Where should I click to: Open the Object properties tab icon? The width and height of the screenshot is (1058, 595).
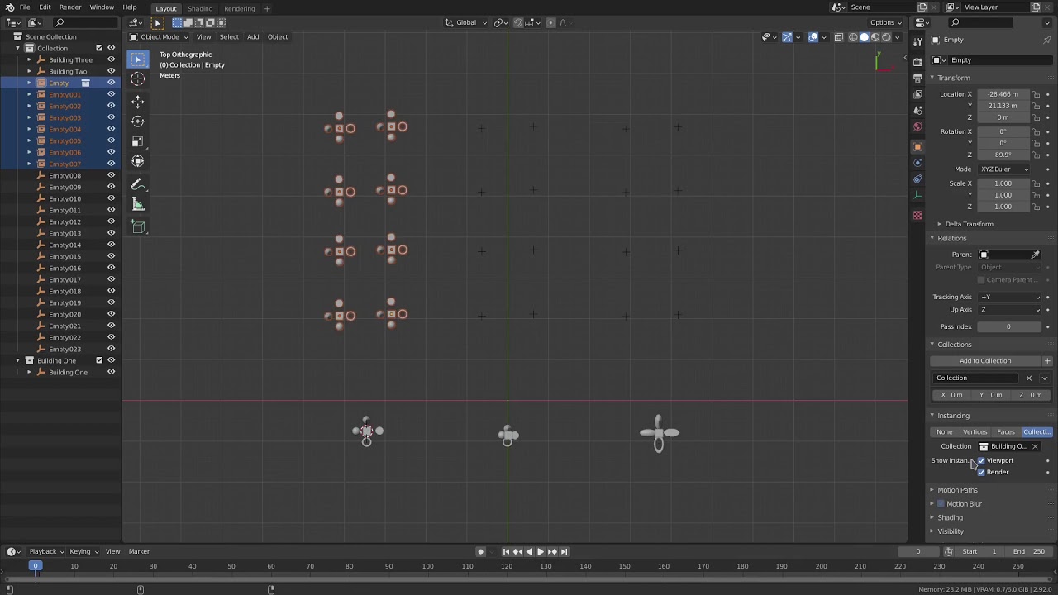tap(917, 146)
